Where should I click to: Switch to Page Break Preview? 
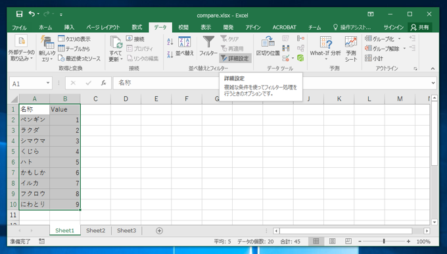pyautogui.click(x=348, y=241)
